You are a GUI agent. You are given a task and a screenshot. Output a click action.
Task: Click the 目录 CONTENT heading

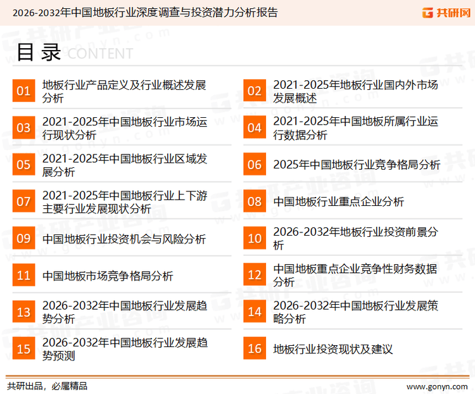75,53
